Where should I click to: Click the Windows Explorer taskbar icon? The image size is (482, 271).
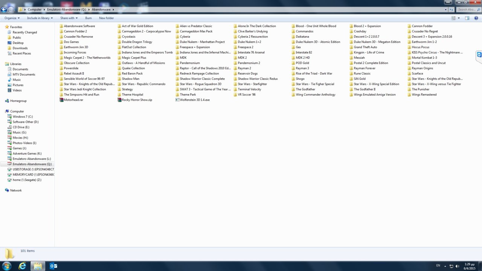[x=38, y=266]
